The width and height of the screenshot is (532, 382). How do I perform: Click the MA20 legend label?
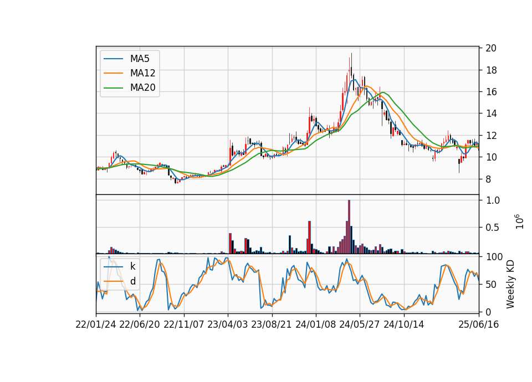pyautogui.click(x=142, y=87)
